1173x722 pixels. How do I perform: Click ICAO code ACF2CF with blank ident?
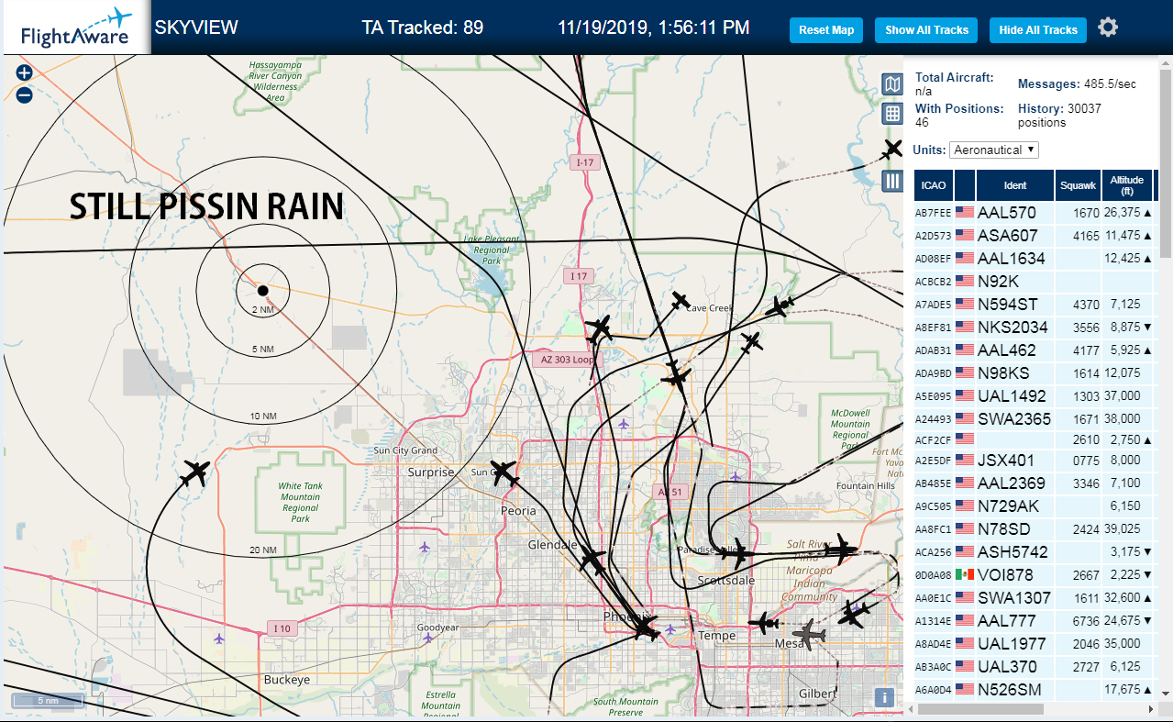tap(933, 439)
